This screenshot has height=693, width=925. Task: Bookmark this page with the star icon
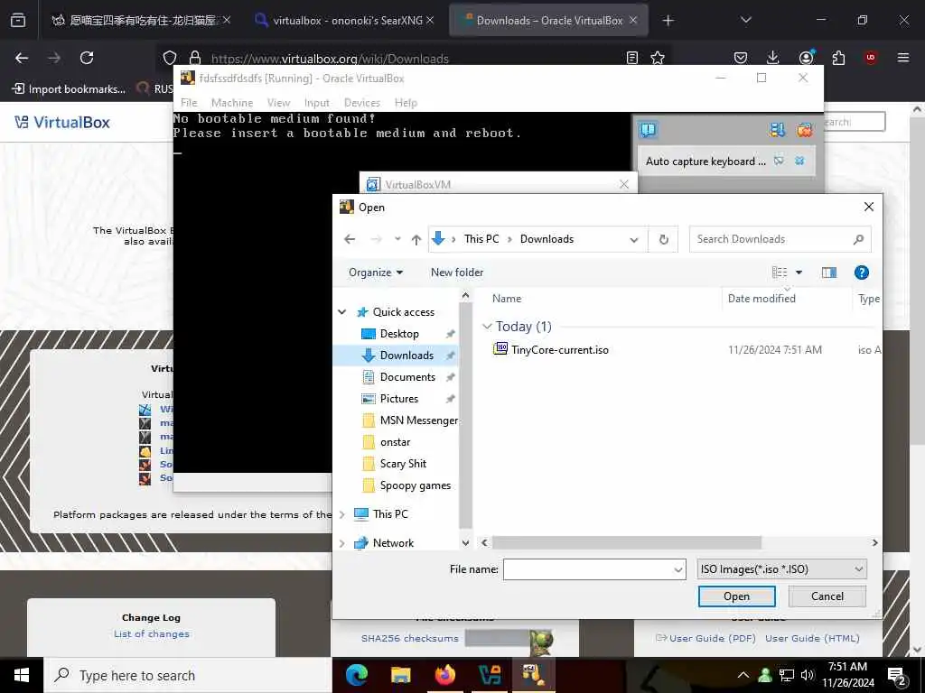658,58
